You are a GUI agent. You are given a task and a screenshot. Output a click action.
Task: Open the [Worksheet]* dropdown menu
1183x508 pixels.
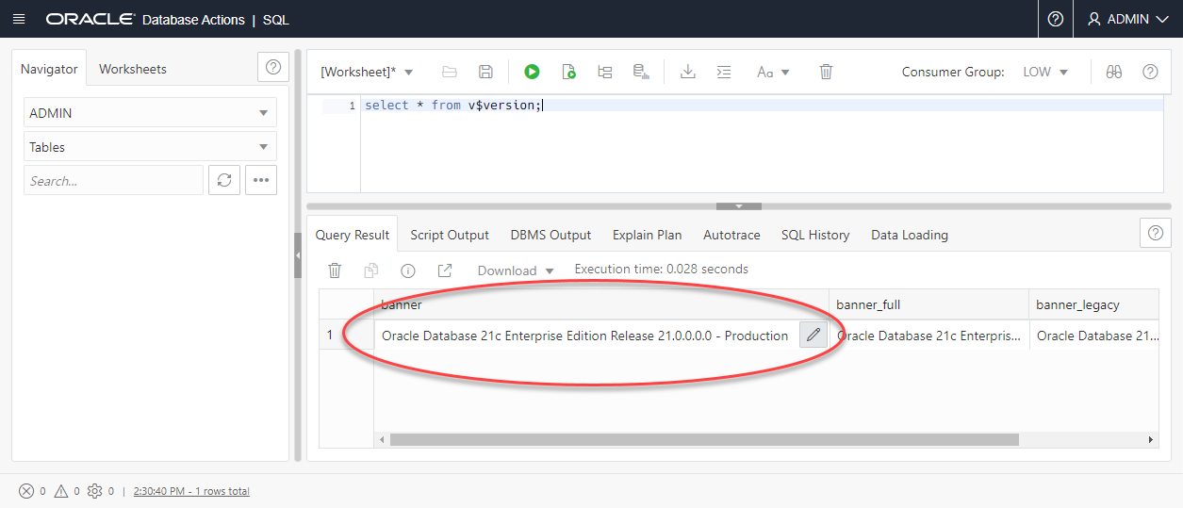[368, 72]
